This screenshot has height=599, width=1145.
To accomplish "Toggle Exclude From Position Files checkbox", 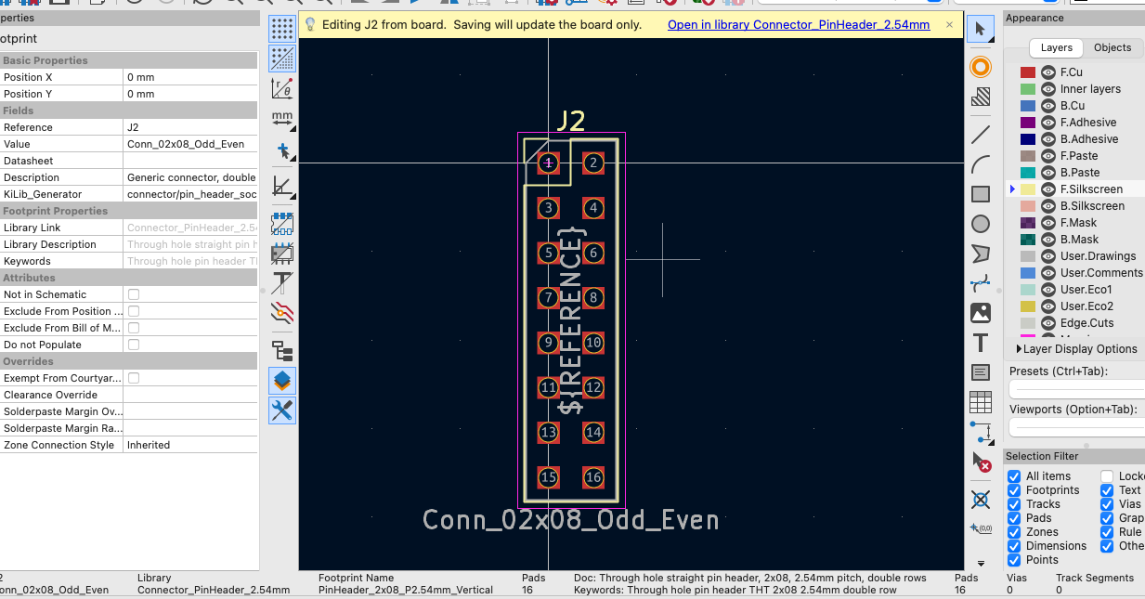I will tap(134, 311).
